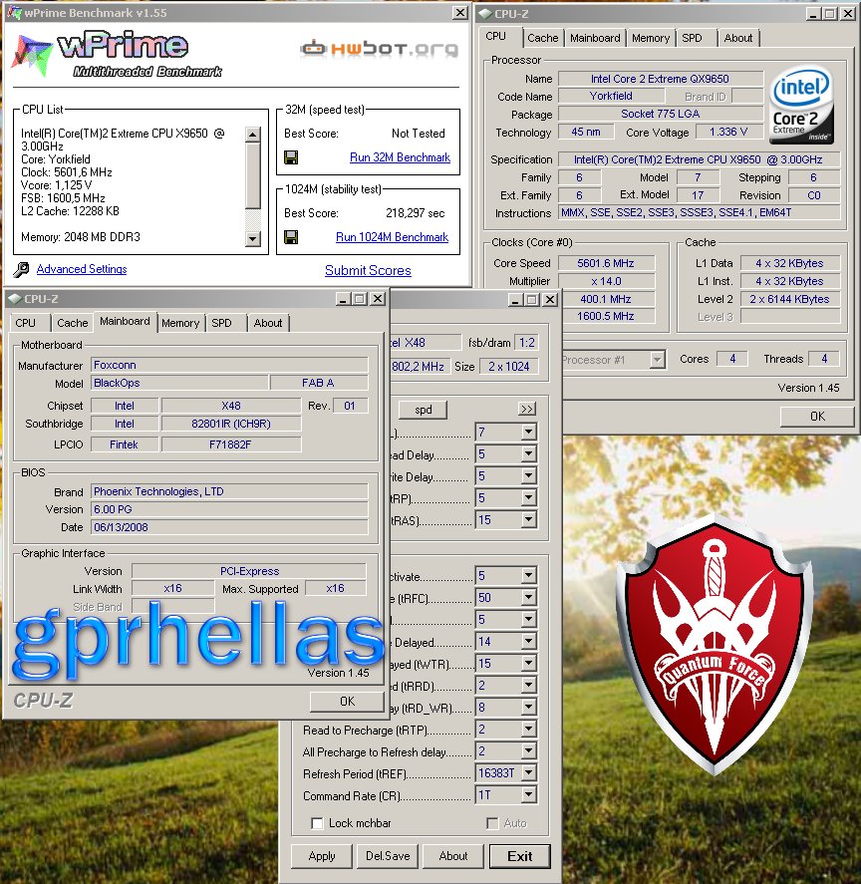Expand the tRD_WR dropdown showing 8

tap(528, 708)
